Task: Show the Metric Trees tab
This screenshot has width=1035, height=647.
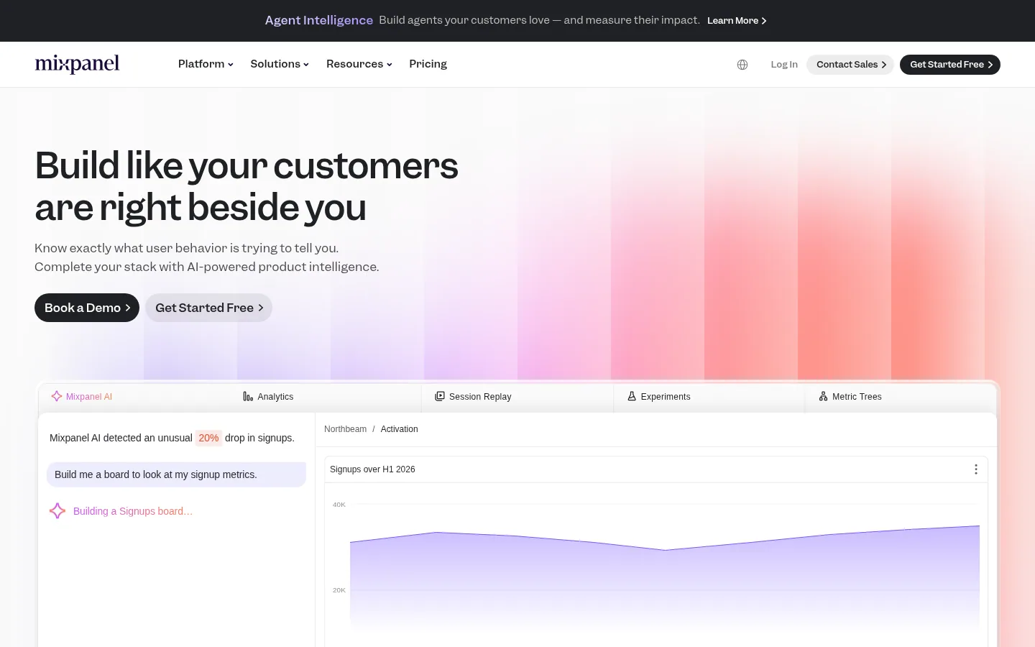Action: (901, 397)
